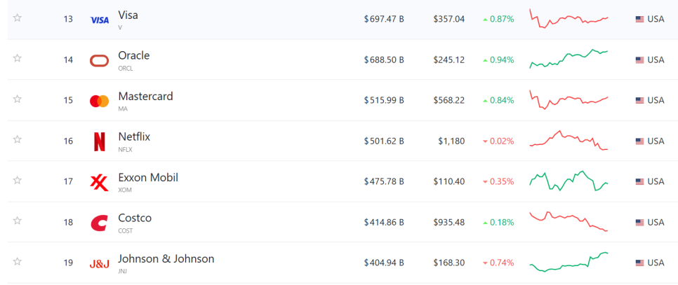
Task: Click the Mastercard logo icon
Action: click(x=100, y=101)
